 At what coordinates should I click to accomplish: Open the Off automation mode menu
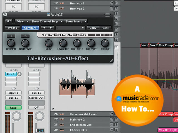[x=36, y=108]
